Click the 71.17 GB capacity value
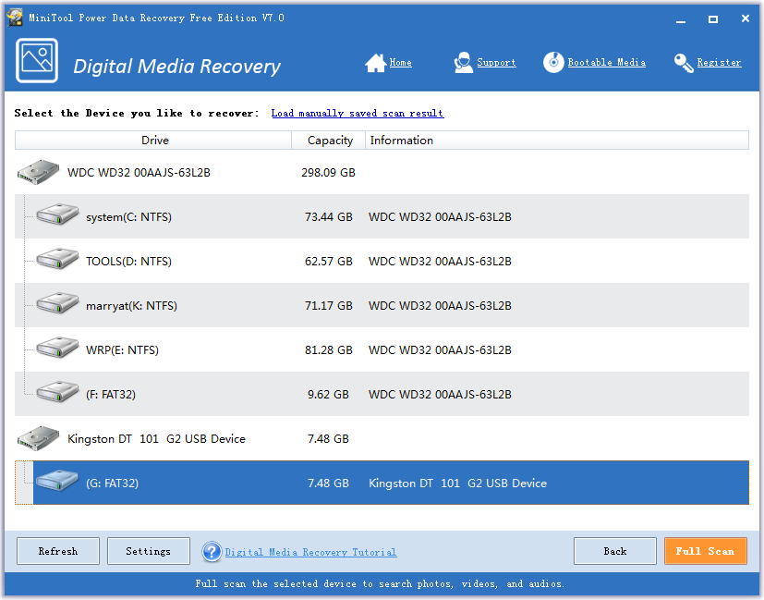The image size is (764, 600). [x=328, y=306]
